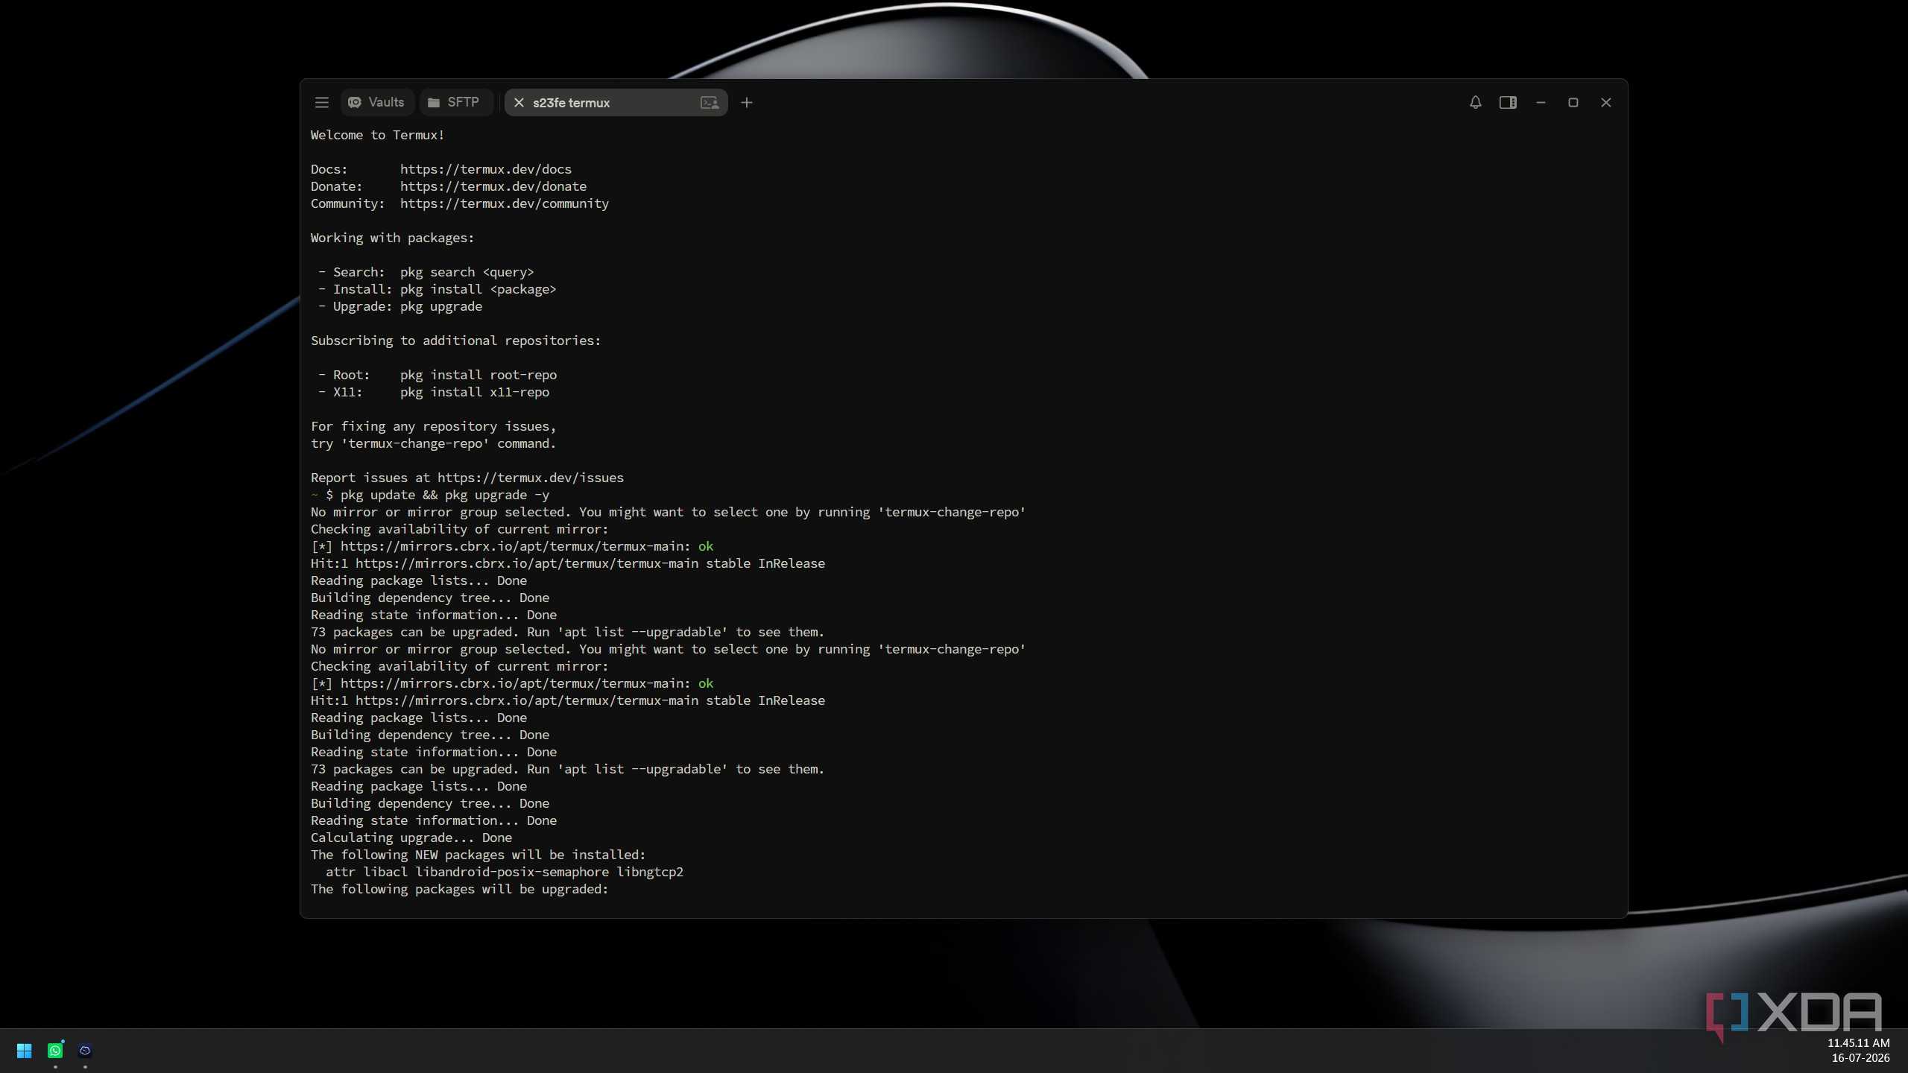Open WhatsApp from the taskbar
The image size is (1908, 1073).
point(55,1051)
